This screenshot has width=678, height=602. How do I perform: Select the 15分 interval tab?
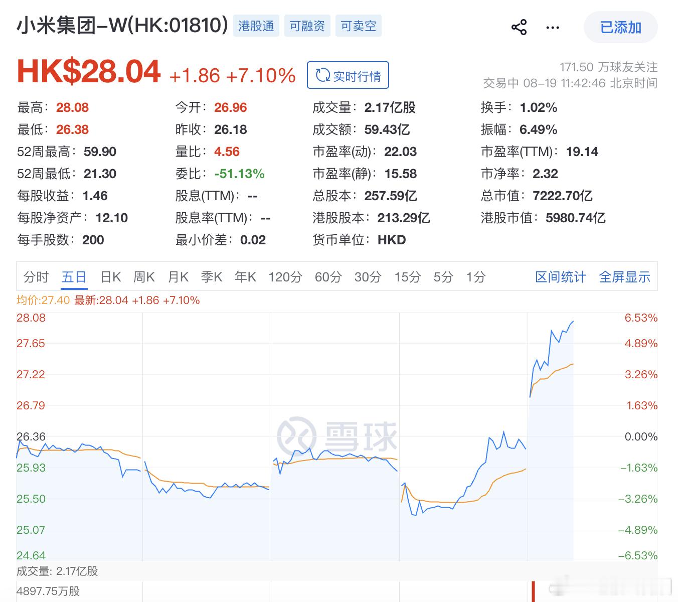point(407,277)
